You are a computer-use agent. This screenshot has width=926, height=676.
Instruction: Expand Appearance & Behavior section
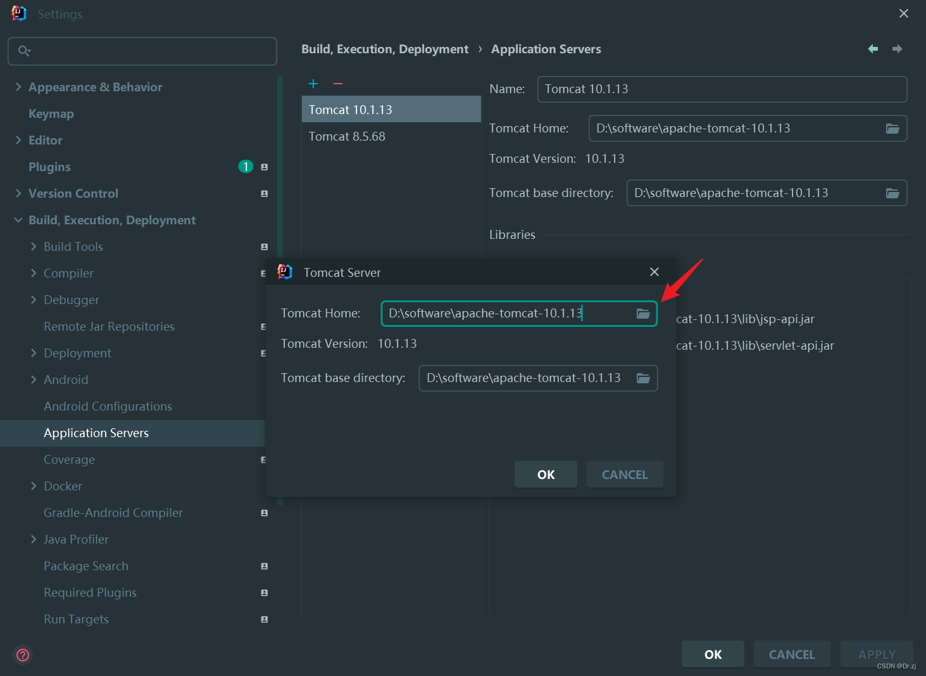pos(18,87)
